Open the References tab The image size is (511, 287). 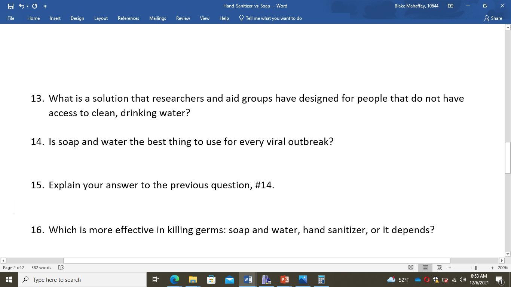128,18
